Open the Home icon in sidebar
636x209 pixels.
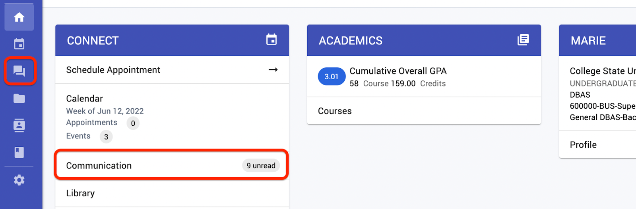[x=19, y=17]
